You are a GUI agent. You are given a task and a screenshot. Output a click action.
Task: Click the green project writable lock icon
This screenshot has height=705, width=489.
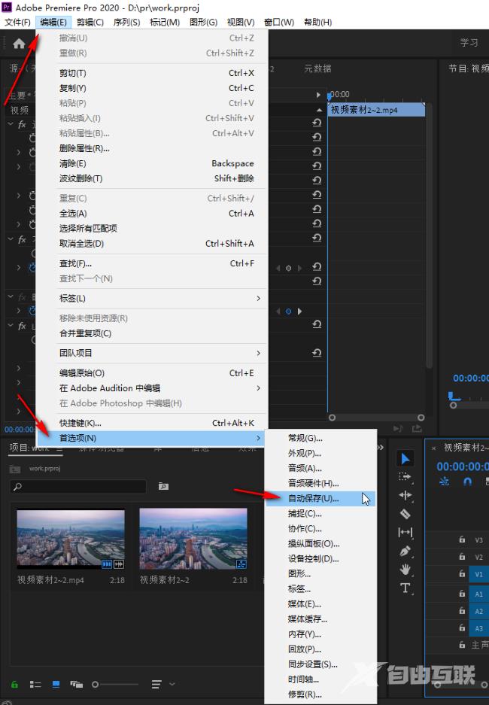14,685
